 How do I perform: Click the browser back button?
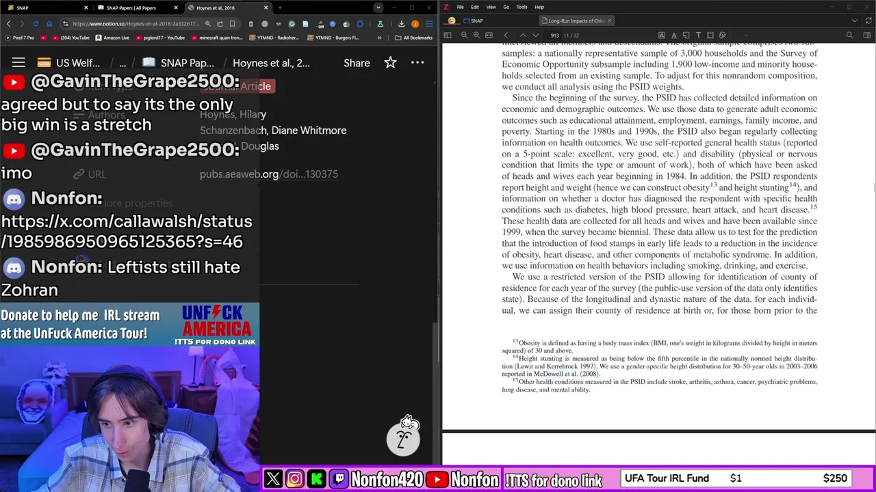8,24
